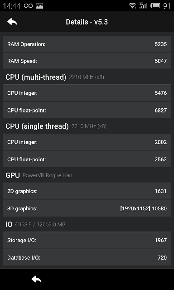Tap the 3G signal strength icon
The width and height of the screenshot is (174, 290).
(143, 5)
